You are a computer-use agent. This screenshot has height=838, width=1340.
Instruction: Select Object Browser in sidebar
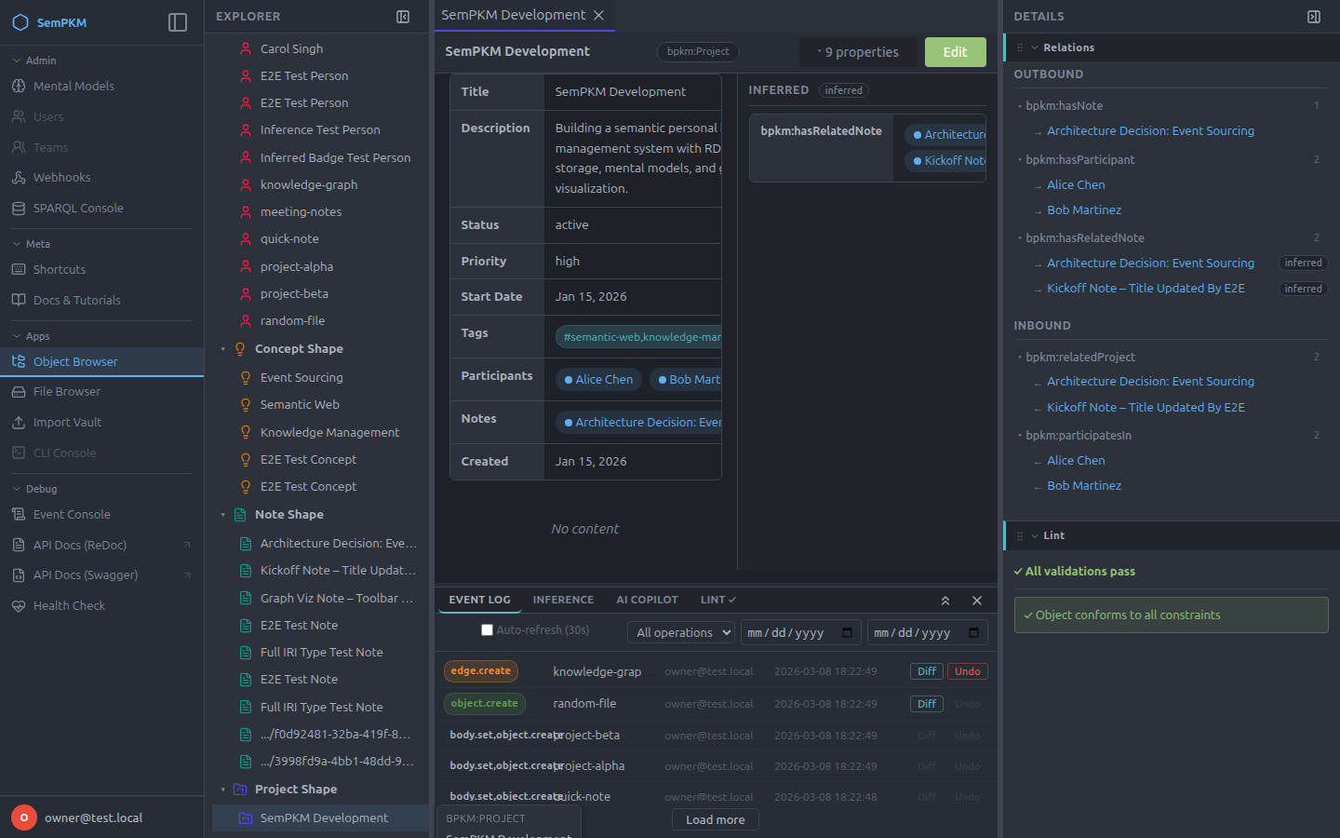[x=101, y=361]
